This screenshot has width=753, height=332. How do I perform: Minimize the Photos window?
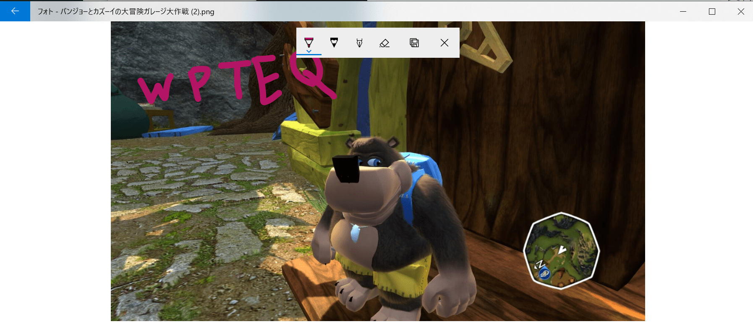(683, 11)
